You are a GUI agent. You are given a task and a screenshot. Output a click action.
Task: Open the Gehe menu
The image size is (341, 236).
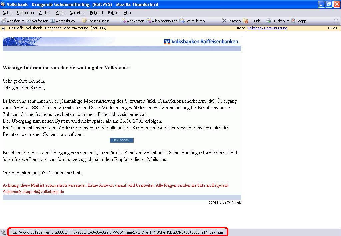point(60,13)
